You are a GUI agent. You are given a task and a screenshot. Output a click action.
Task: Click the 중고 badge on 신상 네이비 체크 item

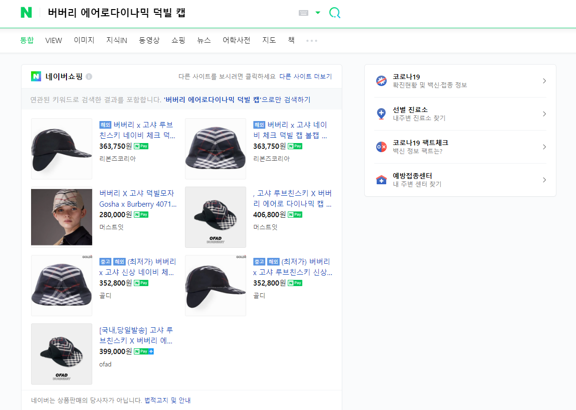[x=105, y=262]
